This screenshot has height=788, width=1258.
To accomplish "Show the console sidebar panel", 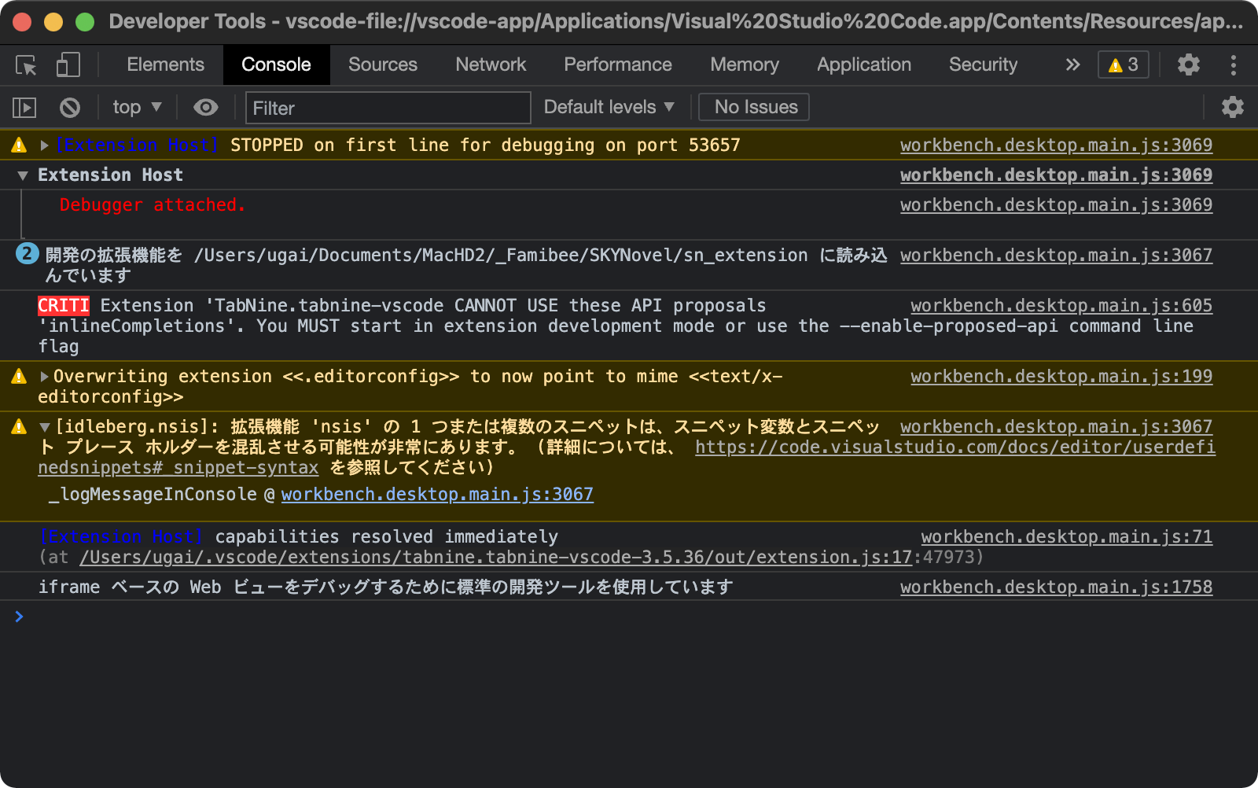I will (24, 107).
